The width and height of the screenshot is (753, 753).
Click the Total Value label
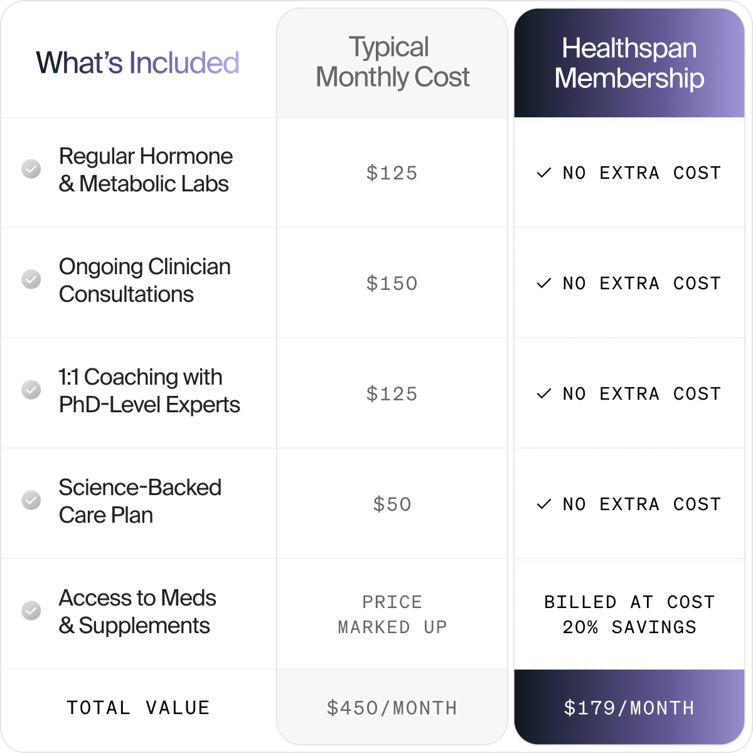pos(138,708)
